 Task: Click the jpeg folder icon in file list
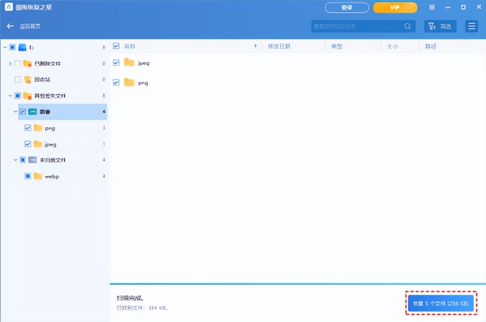(129, 62)
